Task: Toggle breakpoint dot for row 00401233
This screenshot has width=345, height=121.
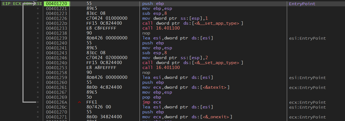Action: point(38,28)
